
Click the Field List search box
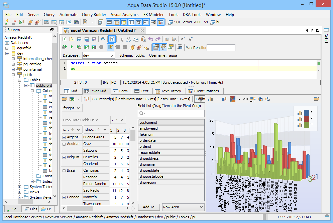point(171,114)
